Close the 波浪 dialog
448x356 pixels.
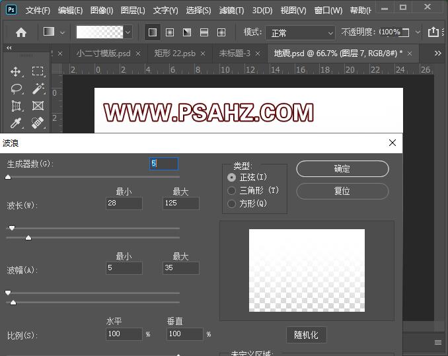click(392, 143)
